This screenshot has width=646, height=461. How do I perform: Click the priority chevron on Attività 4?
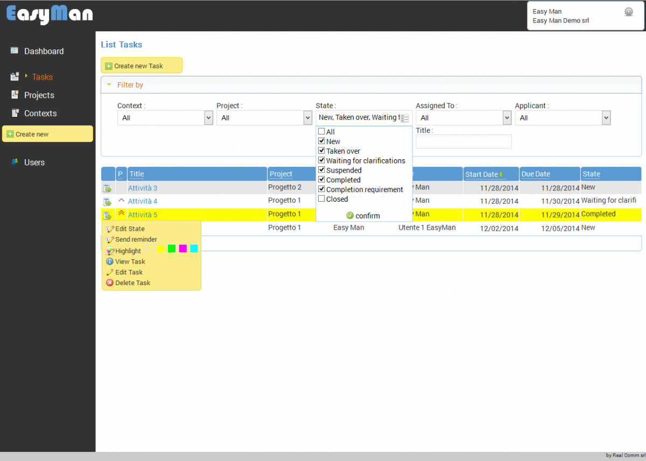[121, 200]
